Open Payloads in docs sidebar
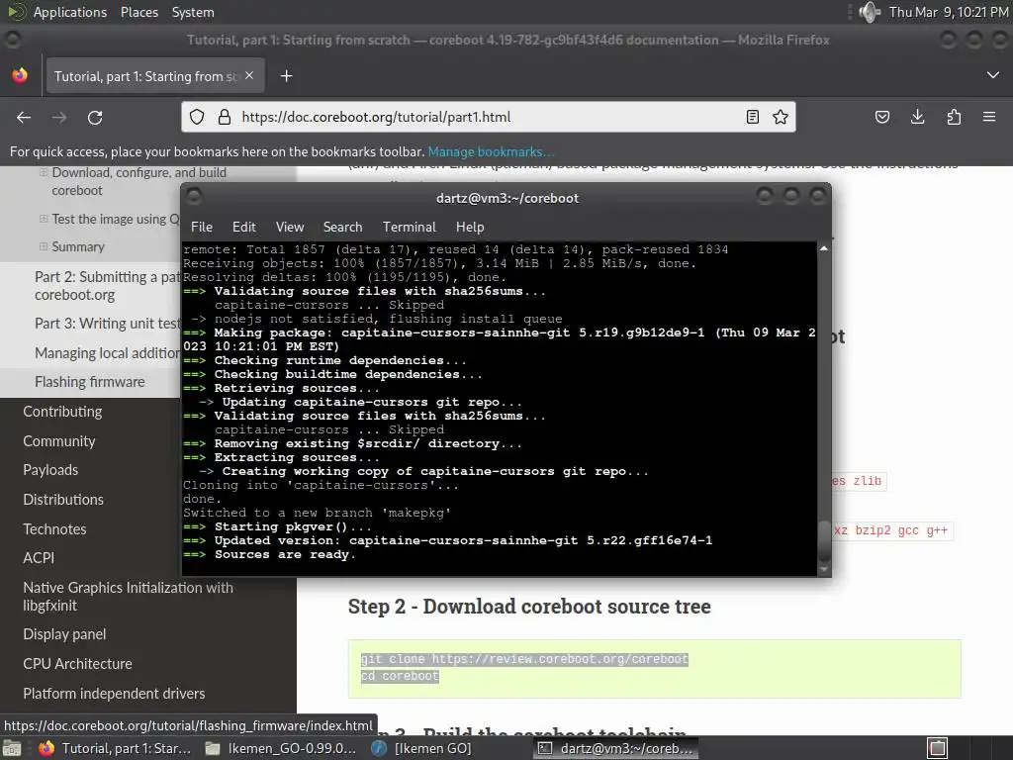The image size is (1013, 760). click(x=50, y=470)
